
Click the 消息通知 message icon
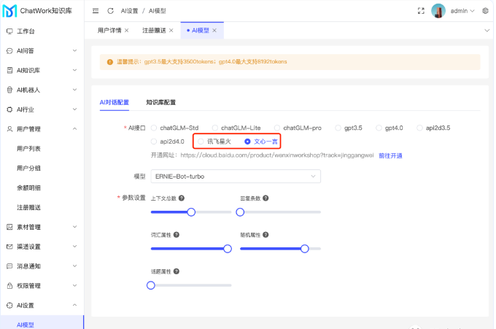(9, 266)
